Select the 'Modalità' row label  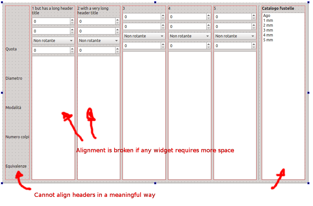(x=13, y=107)
